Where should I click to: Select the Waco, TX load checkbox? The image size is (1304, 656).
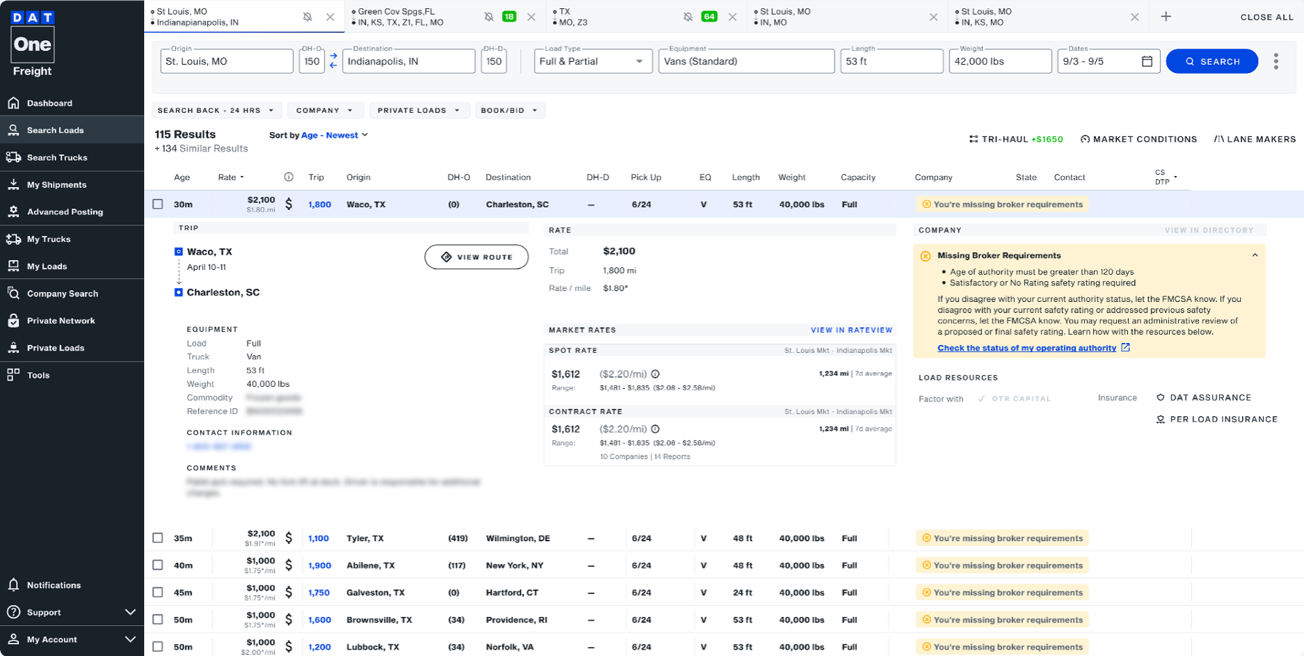[158, 204]
